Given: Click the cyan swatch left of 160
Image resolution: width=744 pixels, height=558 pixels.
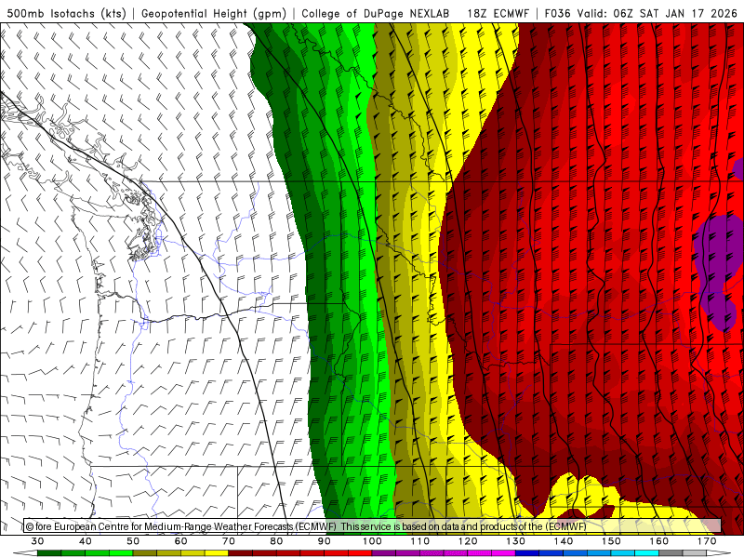Looking at the screenshot, I should (x=647, y=553).
